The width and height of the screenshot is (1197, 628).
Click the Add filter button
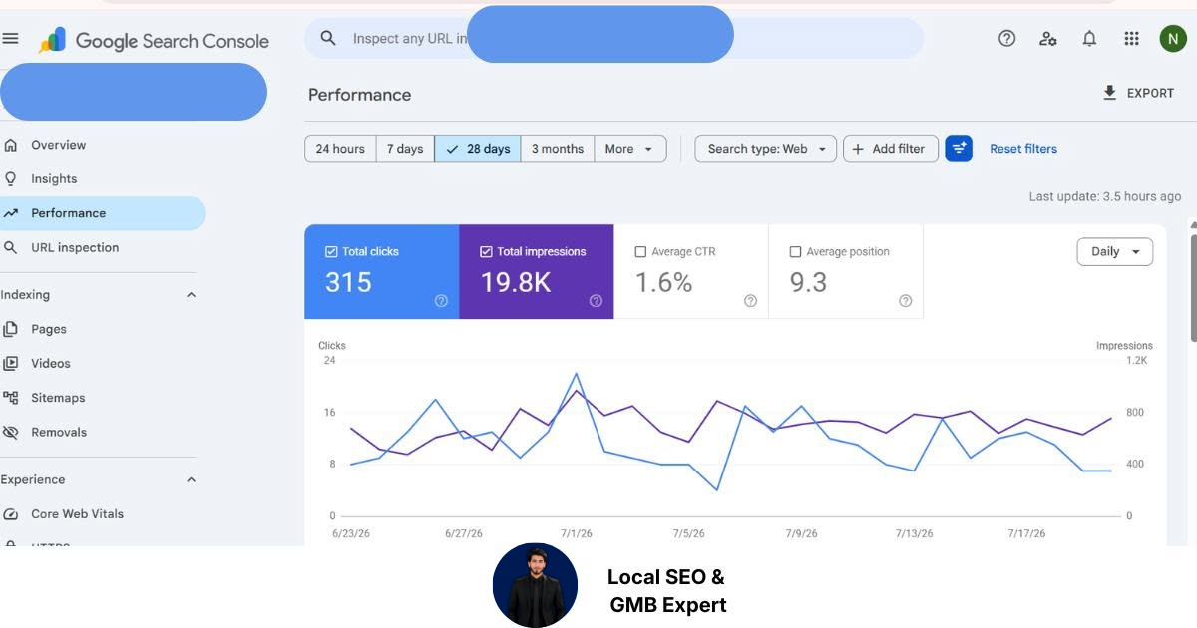coord(891,149)
